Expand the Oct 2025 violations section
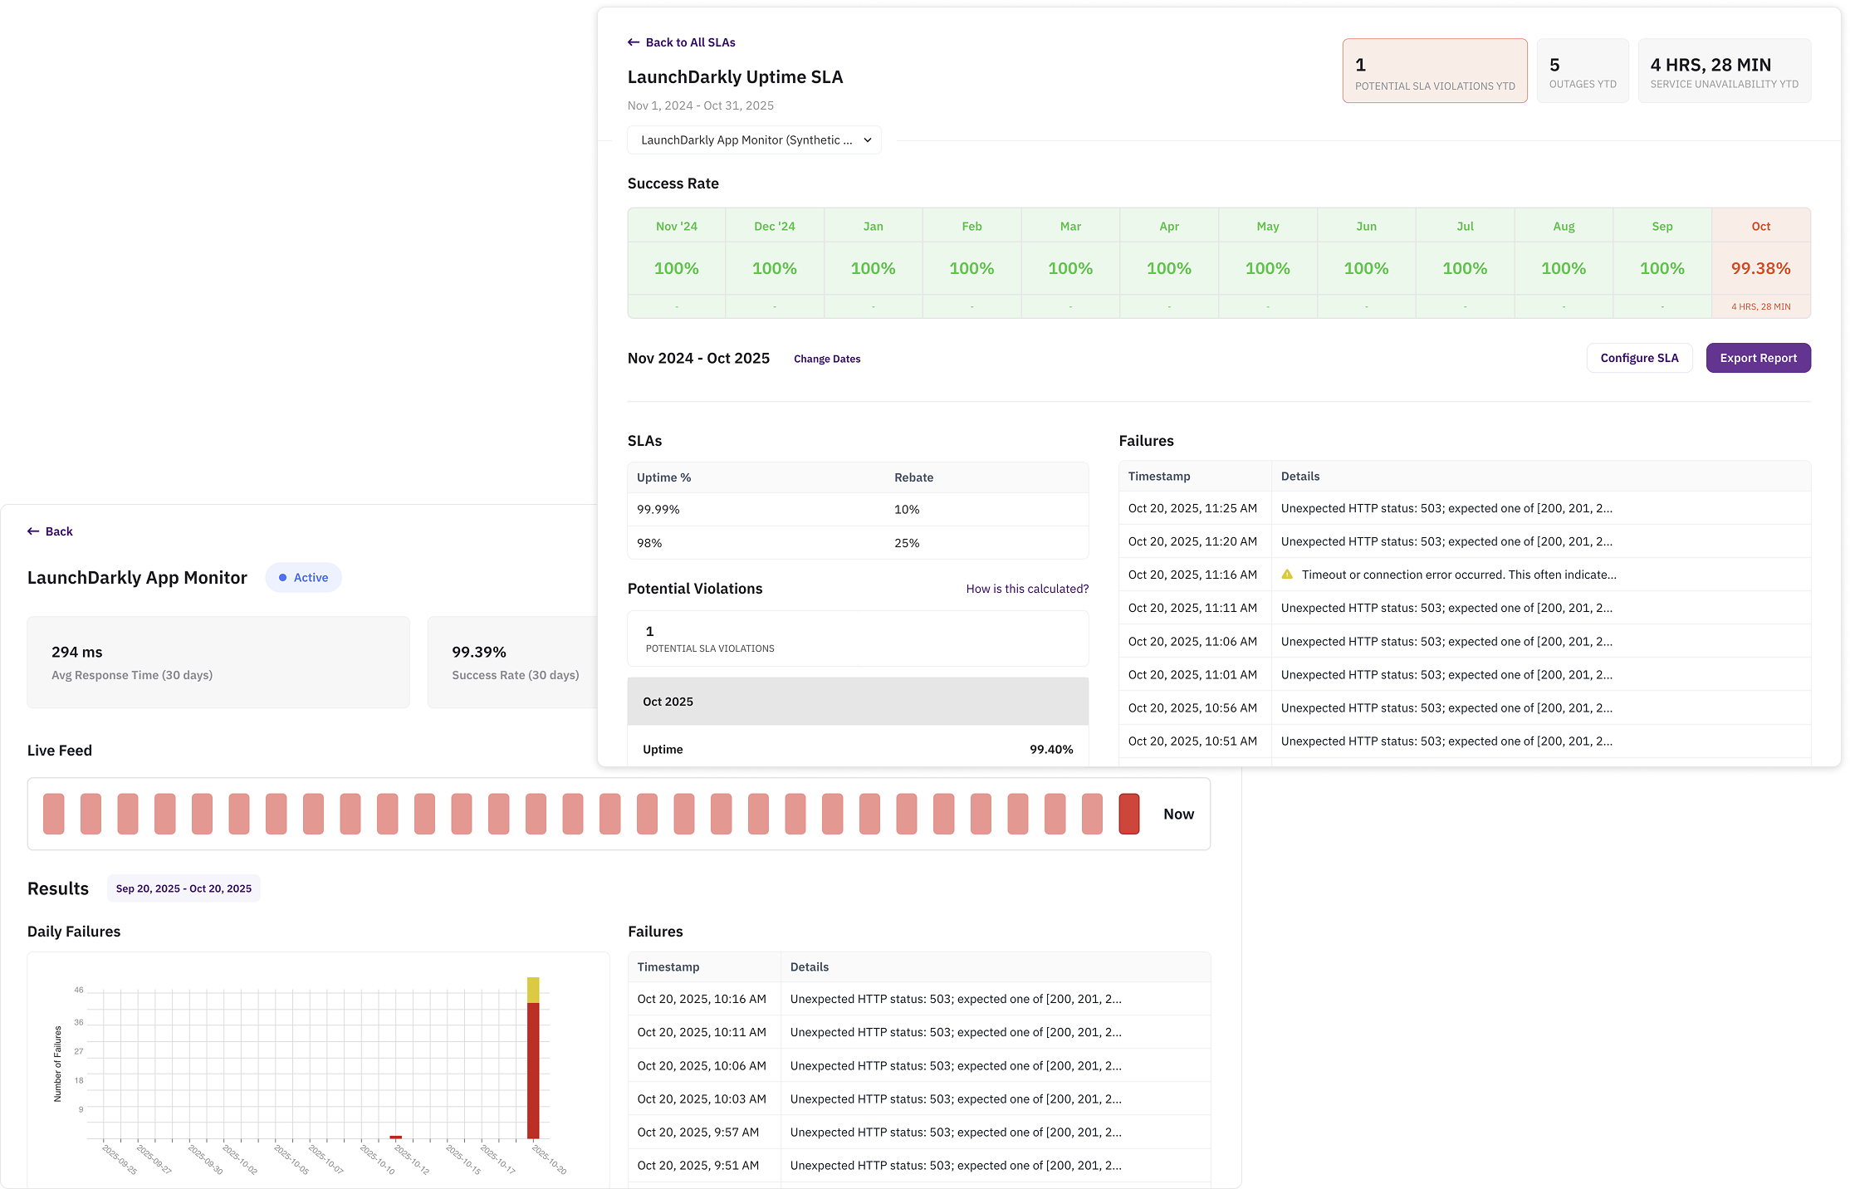The width and height of the screenshot is (1850, 1189). click(x=857, y=702)
